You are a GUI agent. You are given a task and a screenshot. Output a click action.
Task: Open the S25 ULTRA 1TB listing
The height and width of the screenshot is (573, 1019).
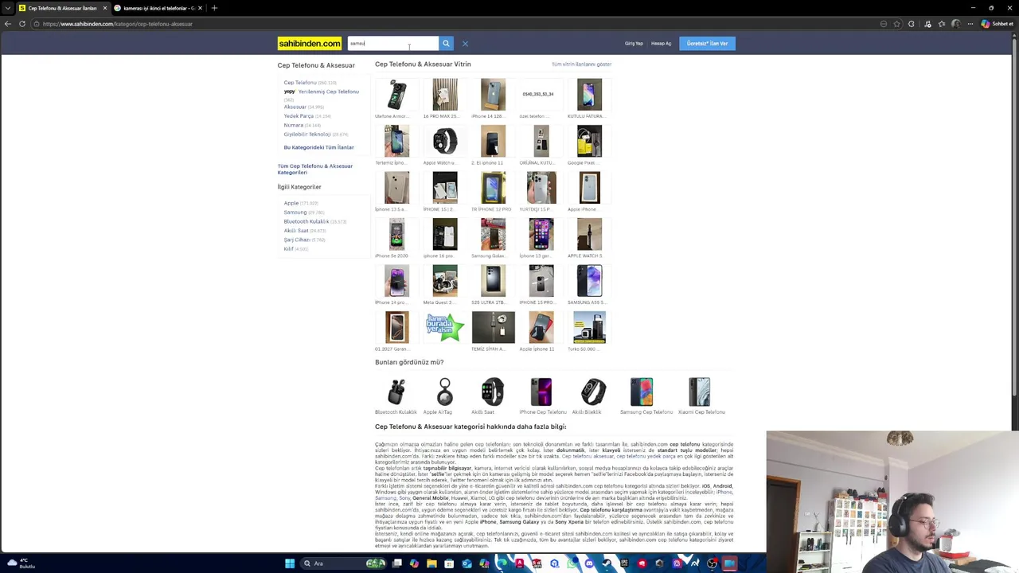tap(493, 281)
